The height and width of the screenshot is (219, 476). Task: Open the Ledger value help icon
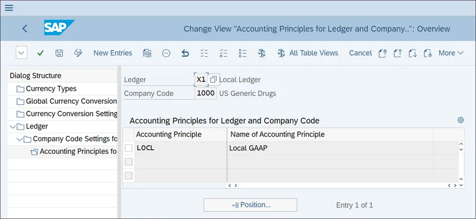[x=213, y=79]
